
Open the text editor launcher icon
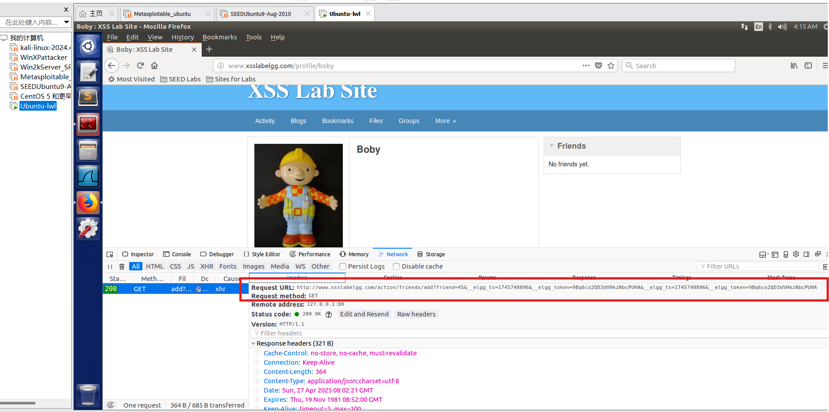pos(88,72)
